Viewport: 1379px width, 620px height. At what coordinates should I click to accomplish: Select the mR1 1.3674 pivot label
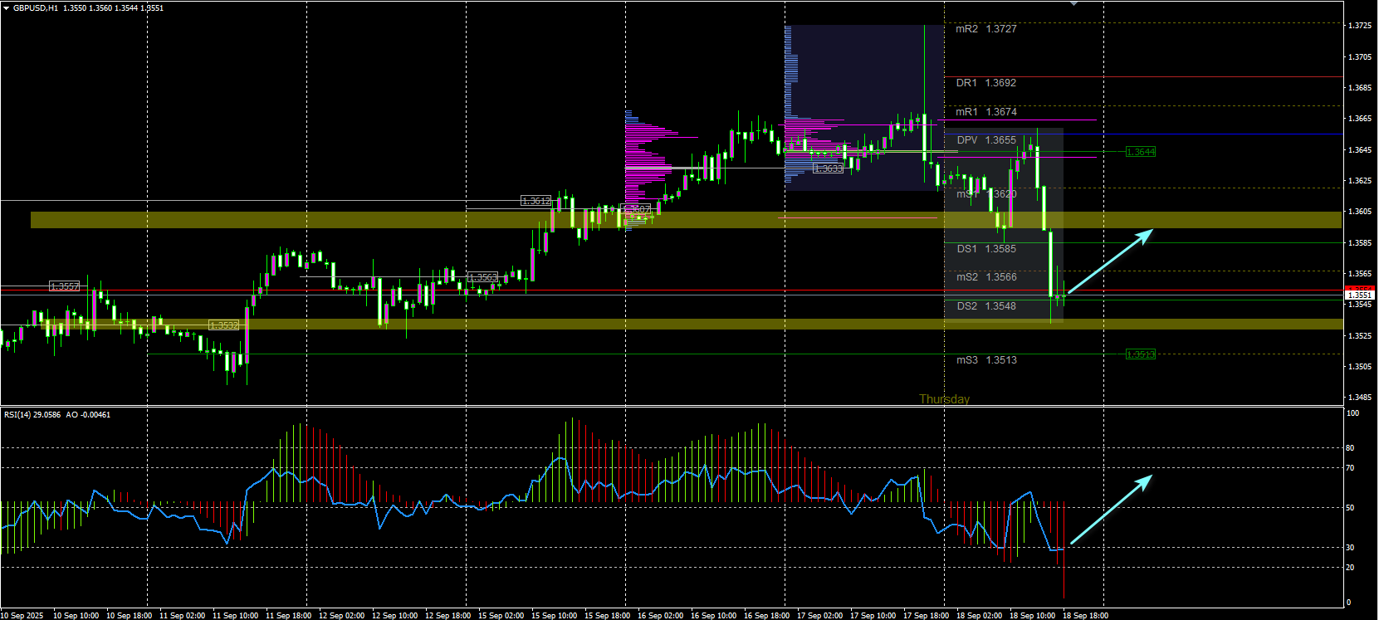[x=985, y=111]
